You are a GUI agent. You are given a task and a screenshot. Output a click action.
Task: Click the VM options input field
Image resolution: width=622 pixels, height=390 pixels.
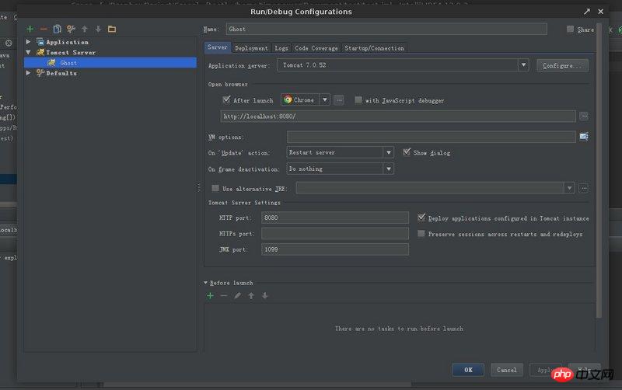(x=432, y=138)
